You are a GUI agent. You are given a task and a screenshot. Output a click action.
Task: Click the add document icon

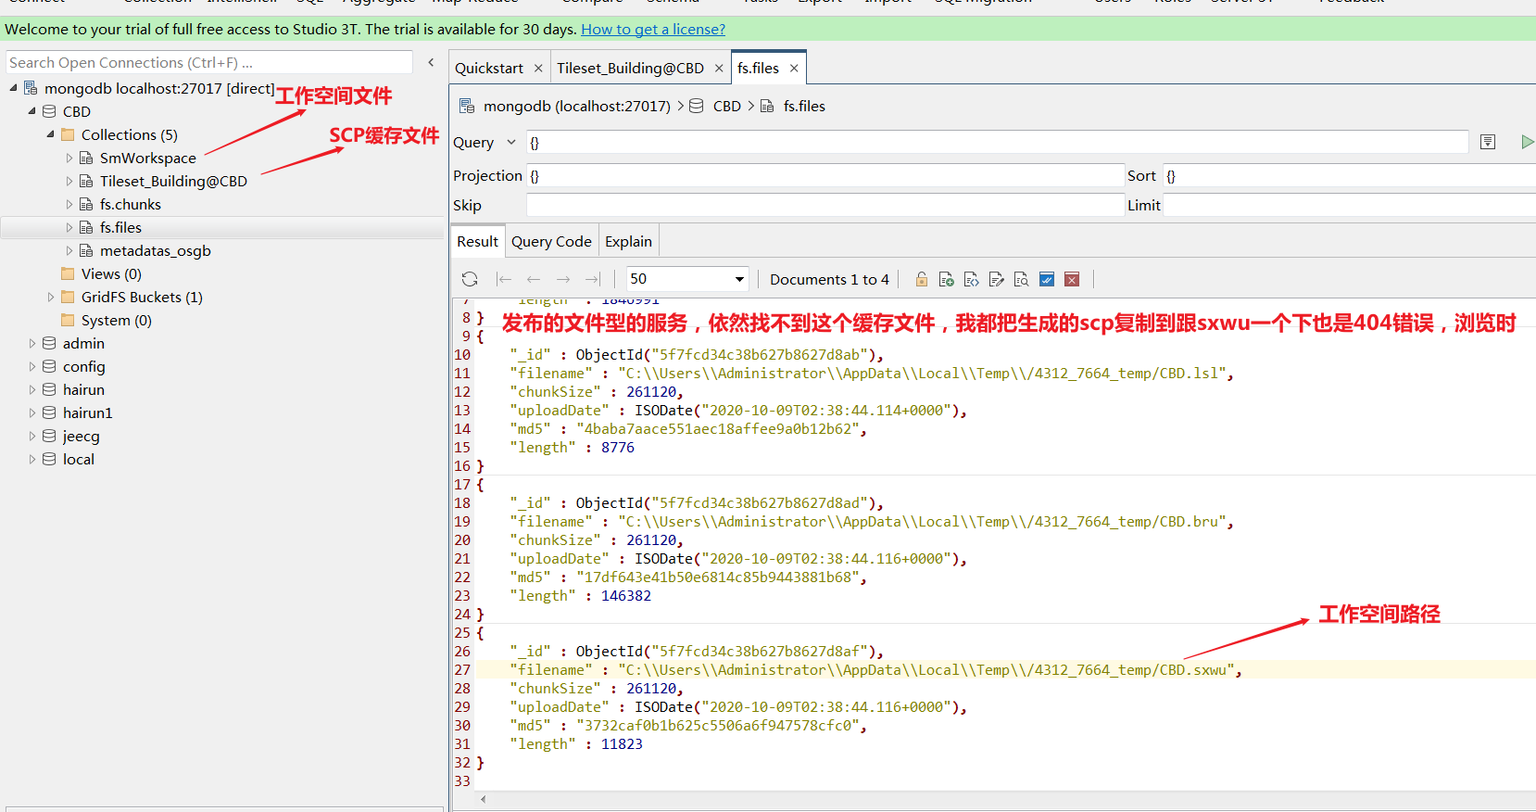coord(947,279)
